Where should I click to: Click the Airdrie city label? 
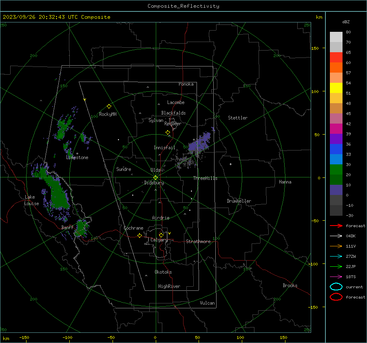[161, 218]
